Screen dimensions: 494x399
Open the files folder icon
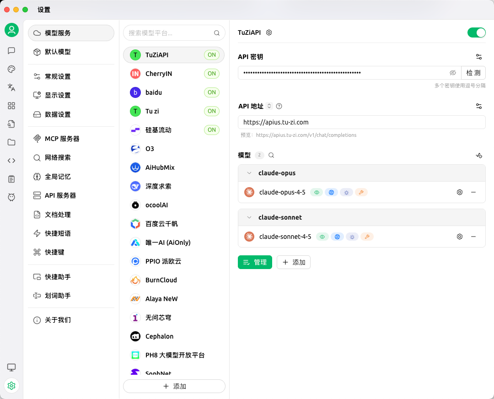[11, 142]
